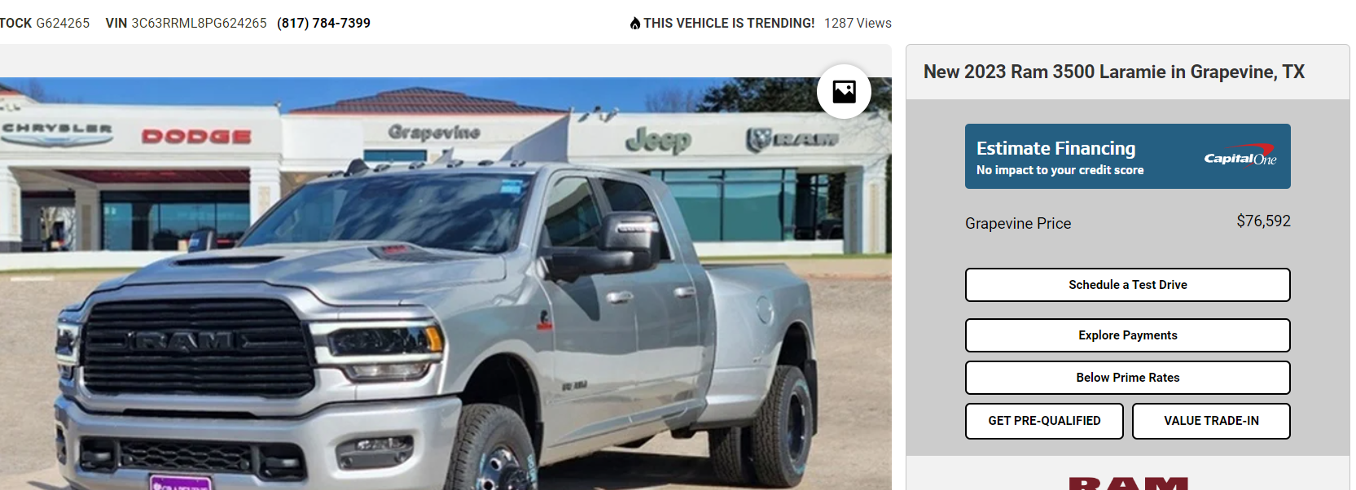The image size is (1356, 490).
Task: Open Explore Payments
Action: click(1128, 335)
